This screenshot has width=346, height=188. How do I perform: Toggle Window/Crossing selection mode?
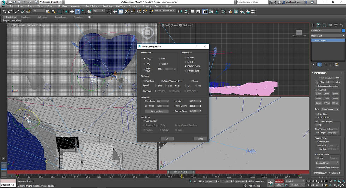click(x=65, y=12)
